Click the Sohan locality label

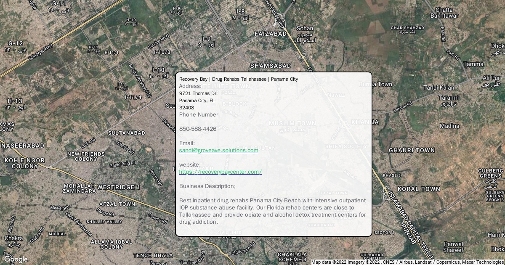coord(305,29)
